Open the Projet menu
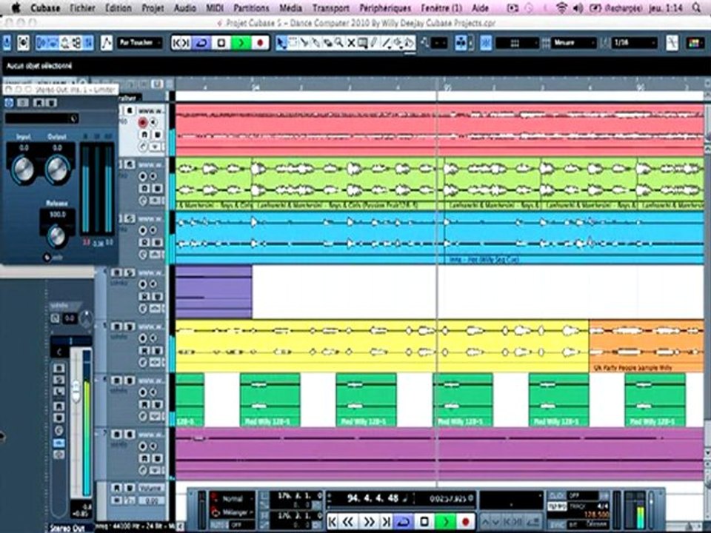Image resolution: width=711 pixels, height=533 pixels. tap(153, 8)
